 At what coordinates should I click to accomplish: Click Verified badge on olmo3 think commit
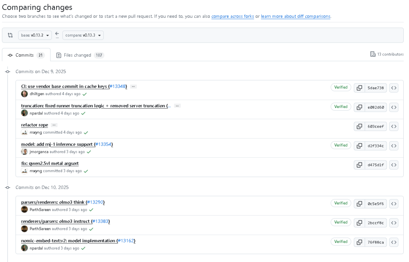[341, 203]
